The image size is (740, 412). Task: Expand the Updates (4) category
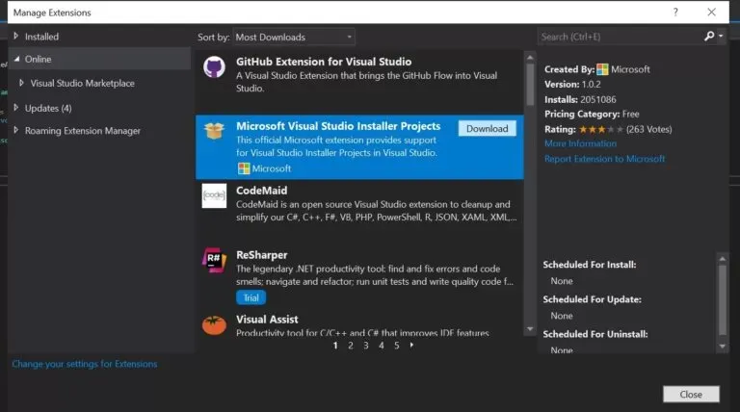[16, 108]
